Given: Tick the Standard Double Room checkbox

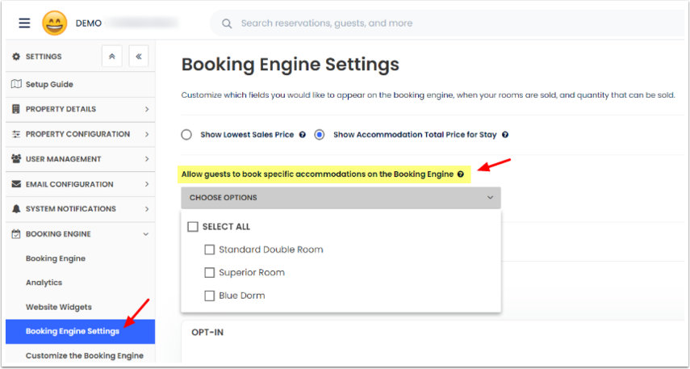Looking at the screenshot, I should coord(210,249).
